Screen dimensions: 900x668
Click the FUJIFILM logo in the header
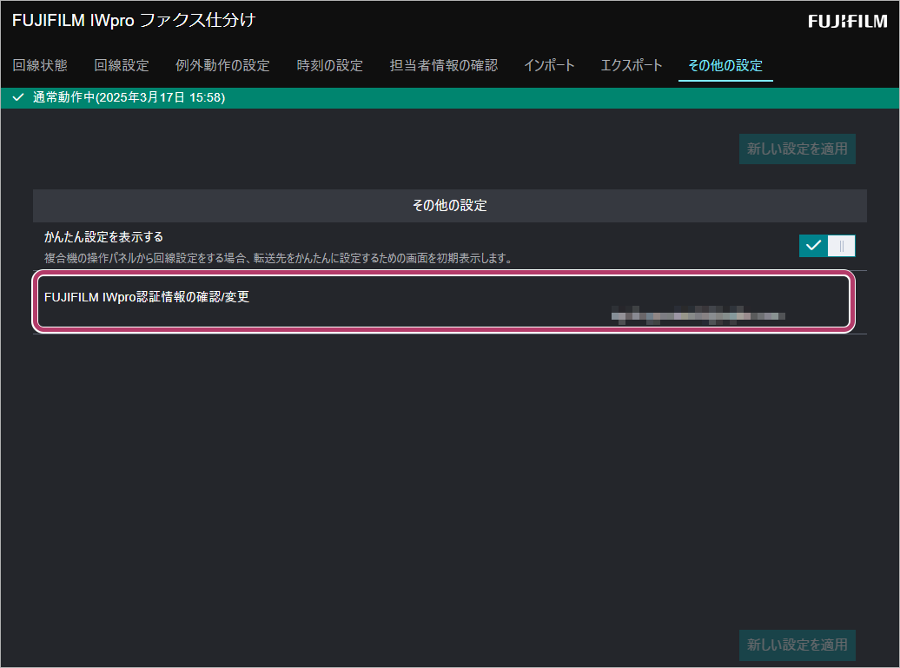tap(848, 21)
